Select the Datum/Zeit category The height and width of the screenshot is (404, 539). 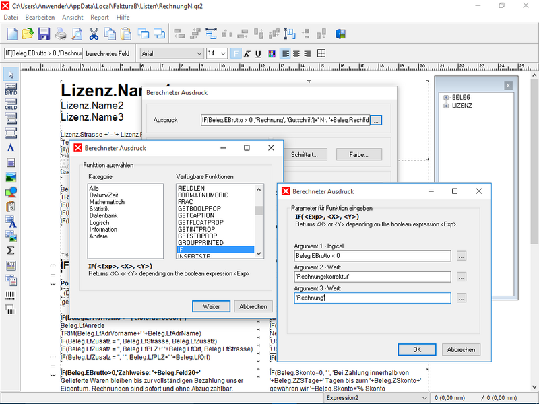[x=104, y=195]
